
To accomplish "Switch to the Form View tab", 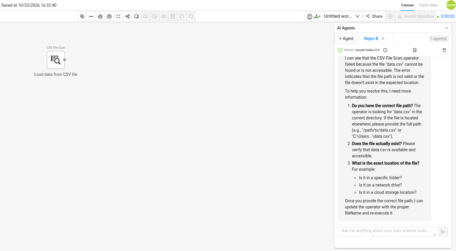I will click(429, 5).
